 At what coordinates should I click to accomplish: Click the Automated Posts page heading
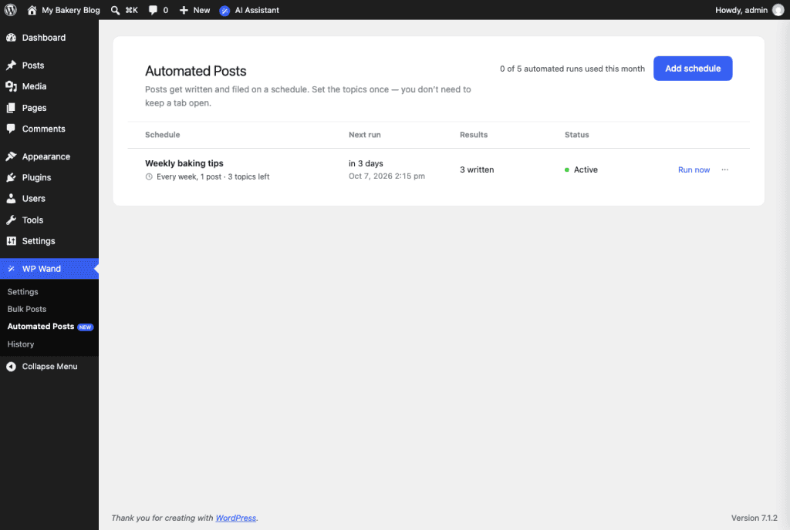pos(195,71)
